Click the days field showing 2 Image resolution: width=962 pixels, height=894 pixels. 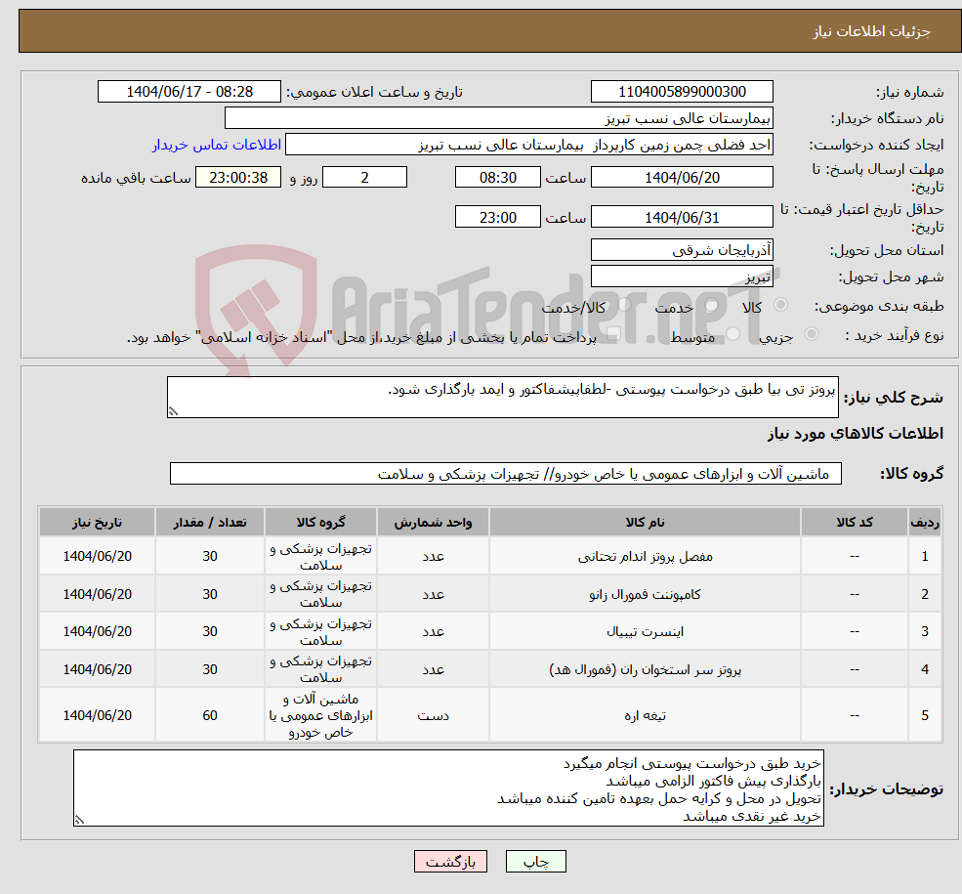pos(364,177)
